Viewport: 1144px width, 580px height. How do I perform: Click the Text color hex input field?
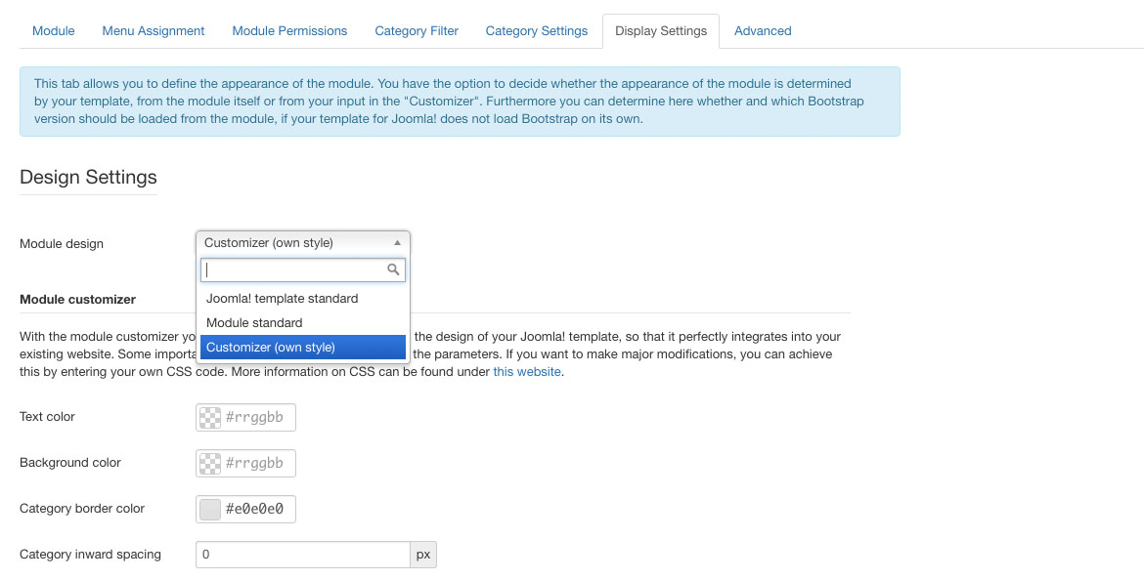[257, 418]
